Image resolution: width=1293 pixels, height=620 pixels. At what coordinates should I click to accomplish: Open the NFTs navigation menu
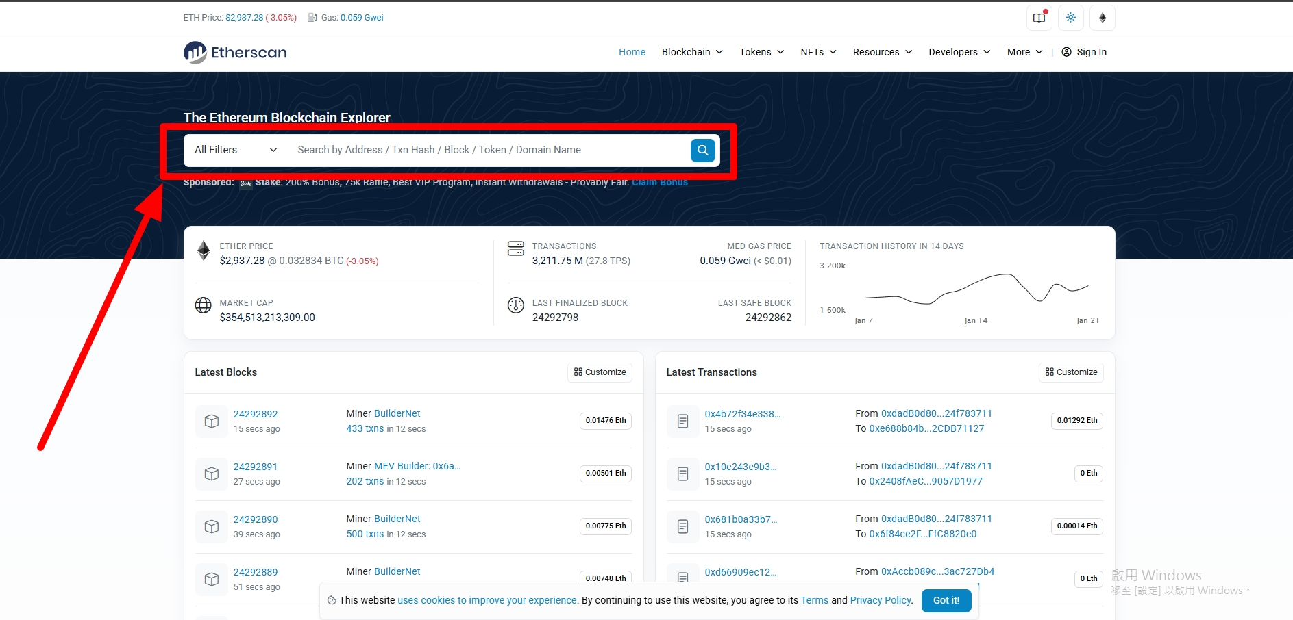[818, 53]
